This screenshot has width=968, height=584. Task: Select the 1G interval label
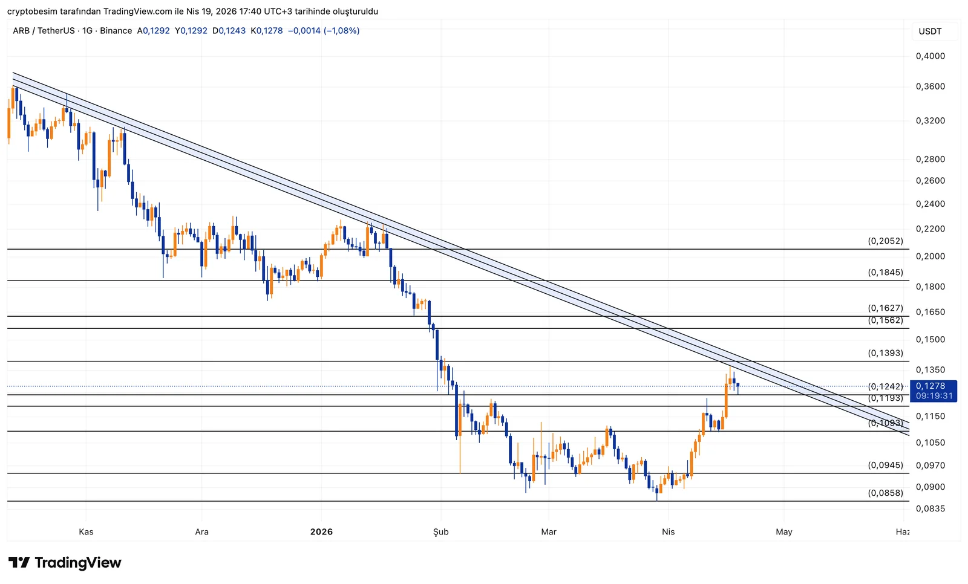pos(87,31)
